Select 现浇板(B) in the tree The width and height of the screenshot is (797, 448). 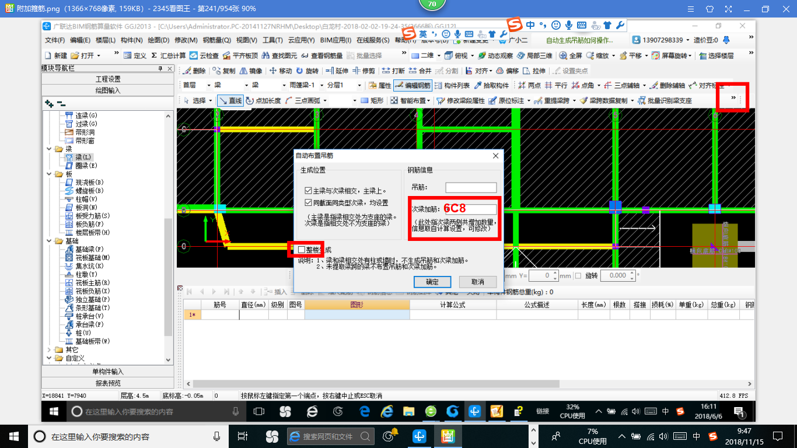click(83, 183)
